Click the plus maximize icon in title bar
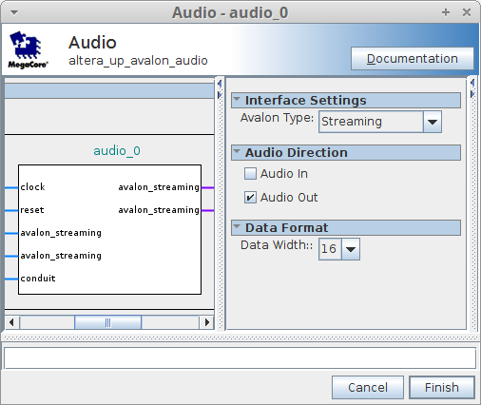Screen dimensions: 481x405 446,12
